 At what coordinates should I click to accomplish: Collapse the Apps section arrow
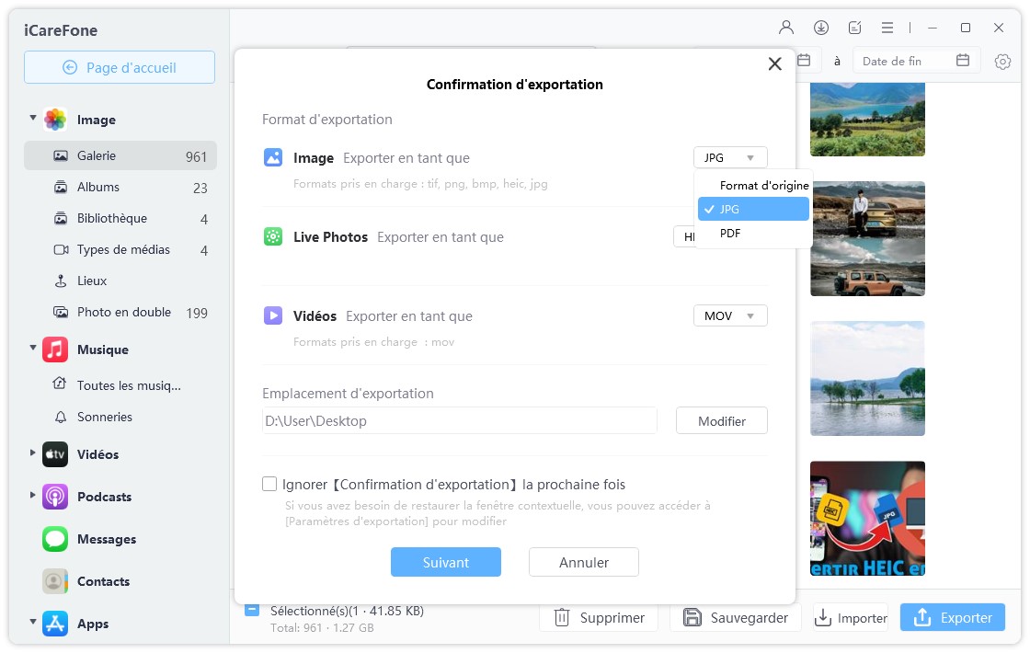pyautogui.click(x=33, y=622)
